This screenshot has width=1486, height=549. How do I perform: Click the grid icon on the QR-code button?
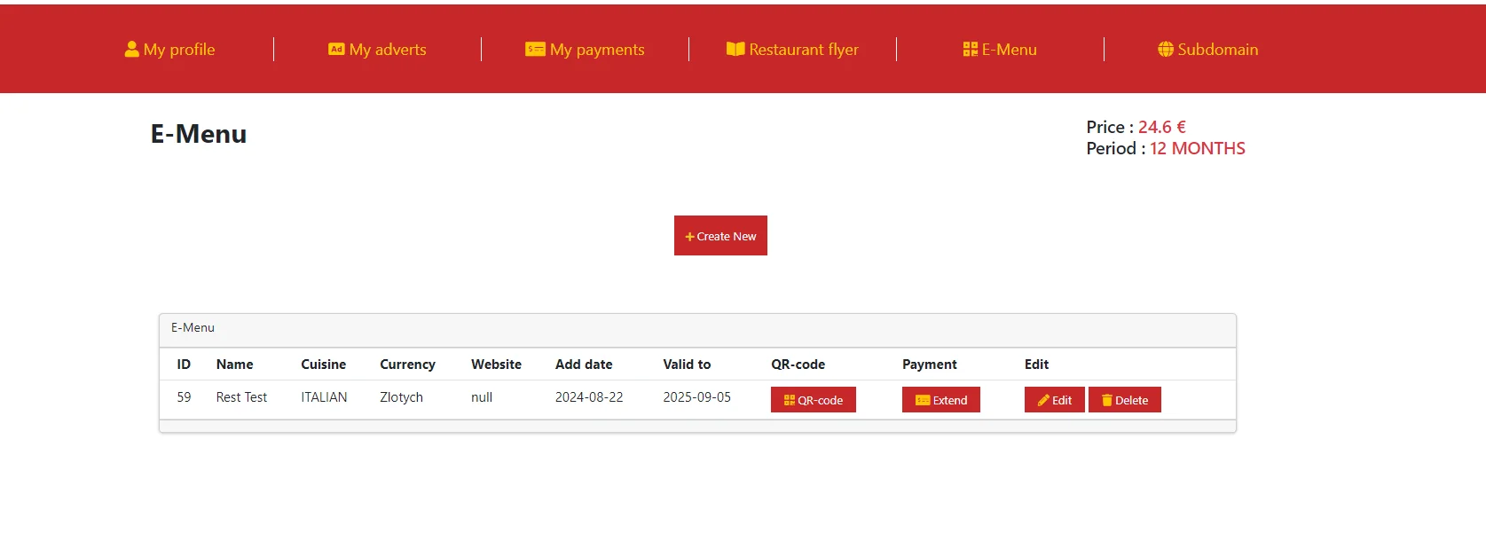[x=789, y=401]
